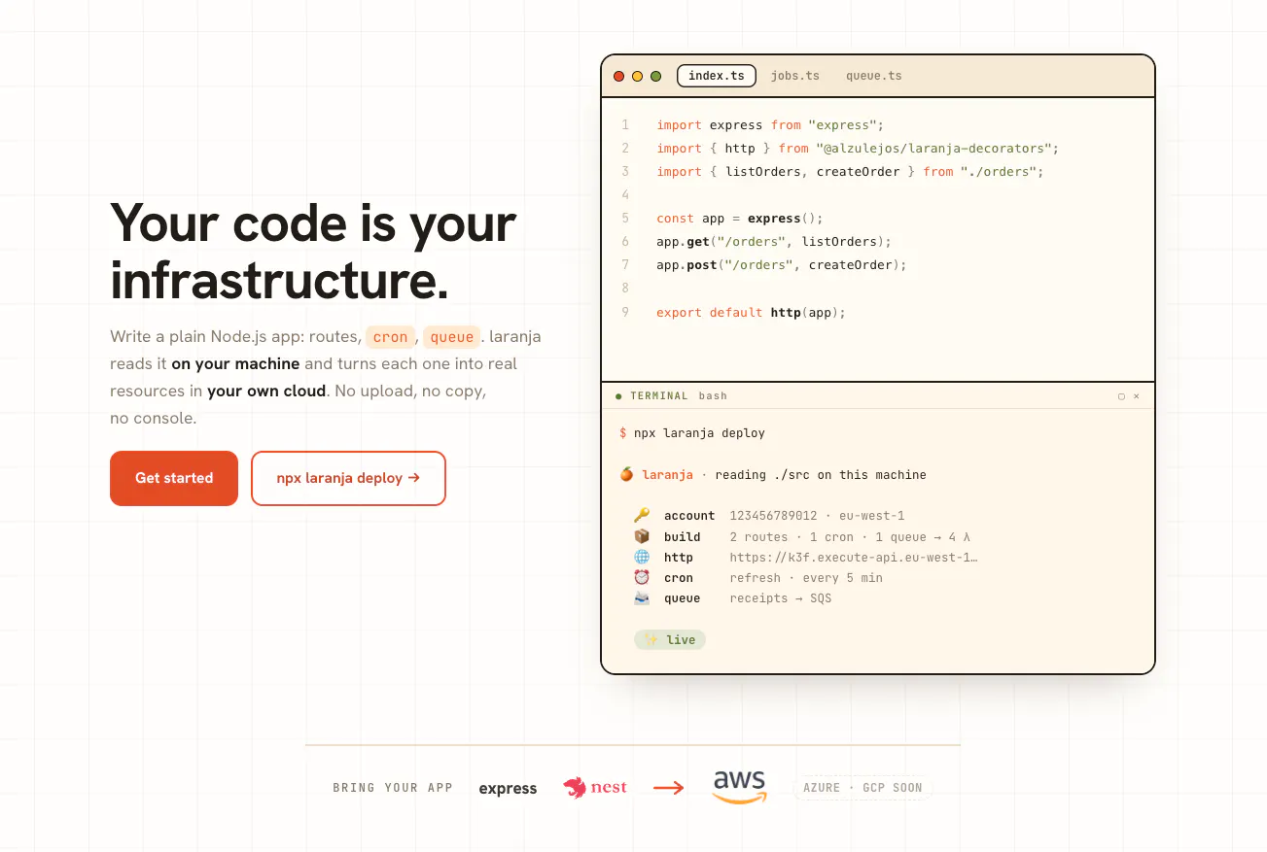Switch to the jobs.ts tab
This screenshot has width=1267, height=852.
click(x=794, y=76)
